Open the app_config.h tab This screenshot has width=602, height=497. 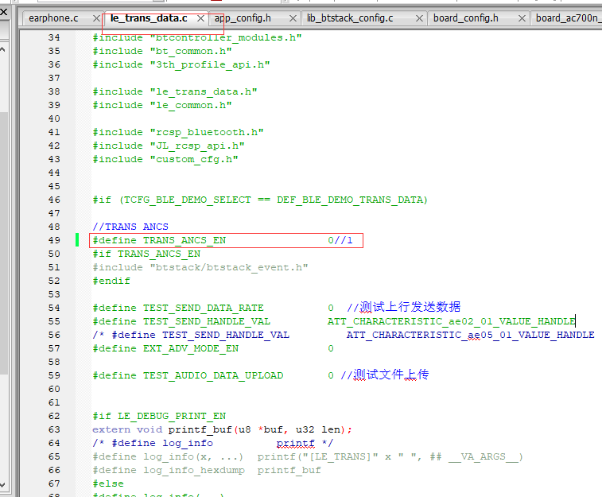click(243, 18)
